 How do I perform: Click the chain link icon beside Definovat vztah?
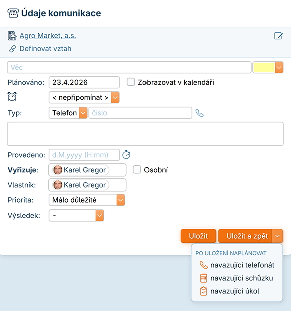pyautogui.click(x=12, y=49)
